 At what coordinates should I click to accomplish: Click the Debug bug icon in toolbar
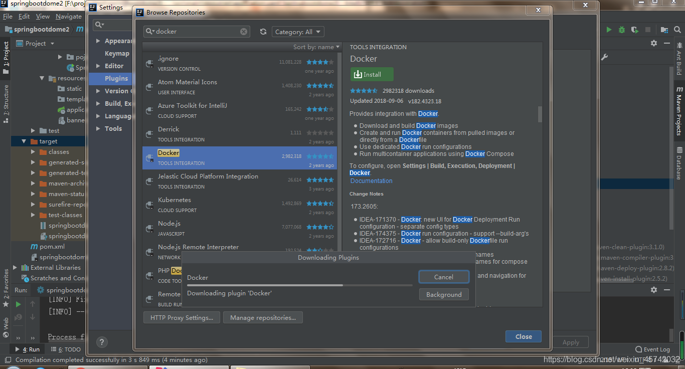(x=622, y=30)
